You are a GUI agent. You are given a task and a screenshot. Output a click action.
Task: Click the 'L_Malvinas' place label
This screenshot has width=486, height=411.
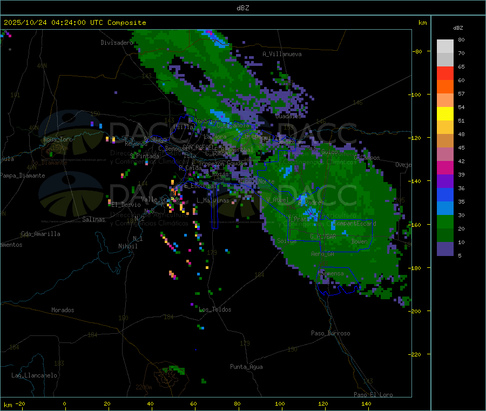point(213,200)
